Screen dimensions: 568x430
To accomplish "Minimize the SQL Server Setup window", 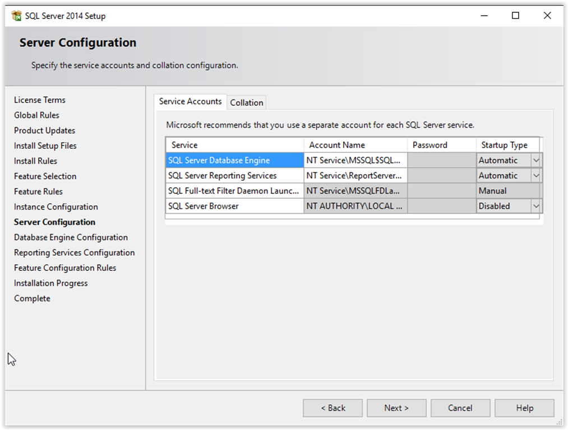I will click(x=484, y=16).
